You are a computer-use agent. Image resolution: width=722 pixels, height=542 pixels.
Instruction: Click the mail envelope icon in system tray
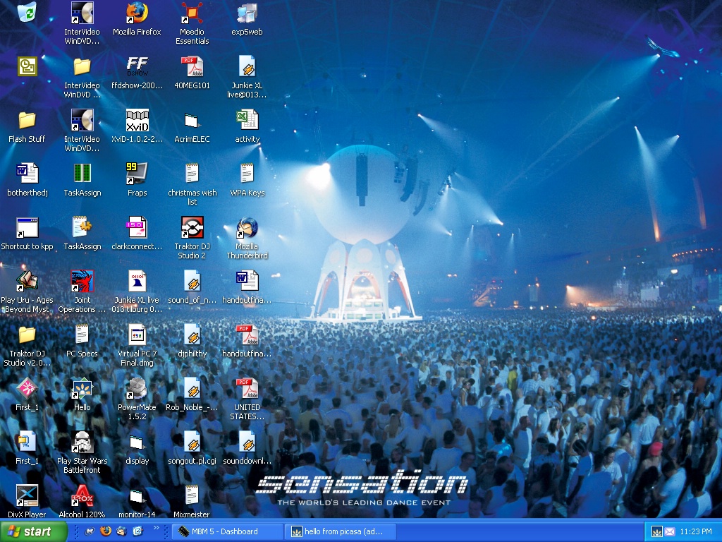670,531
